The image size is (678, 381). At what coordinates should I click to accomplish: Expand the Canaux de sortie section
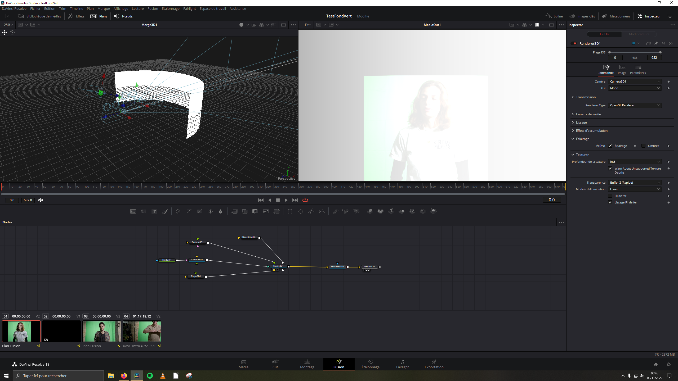[x=588, y=114]
